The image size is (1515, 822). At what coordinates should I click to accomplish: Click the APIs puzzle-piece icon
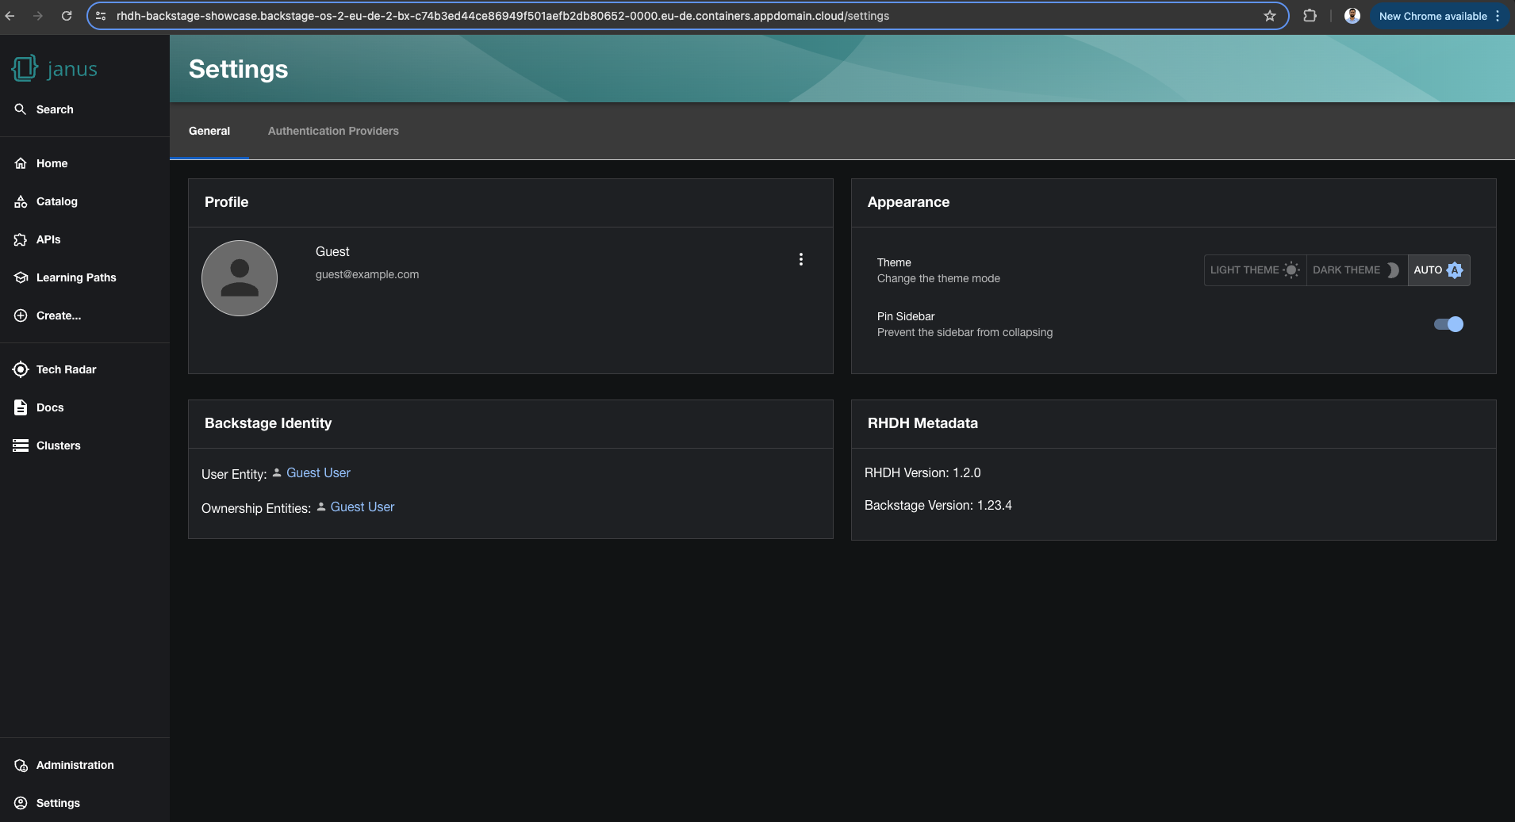(21, 239)
